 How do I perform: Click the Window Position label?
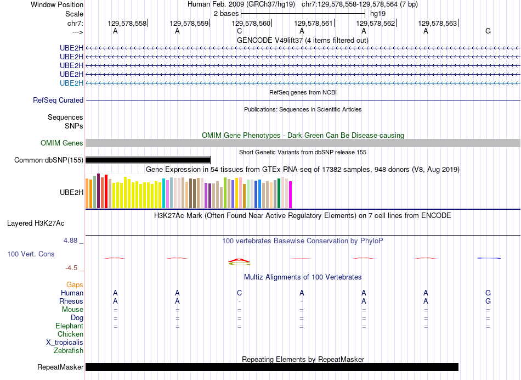[57, 4]
